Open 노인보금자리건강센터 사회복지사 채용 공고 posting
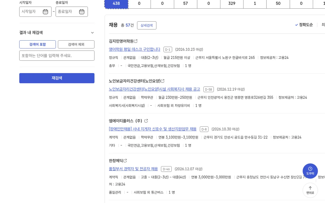The width and height of the screenshot is (325, 203). tap(154, 89)
